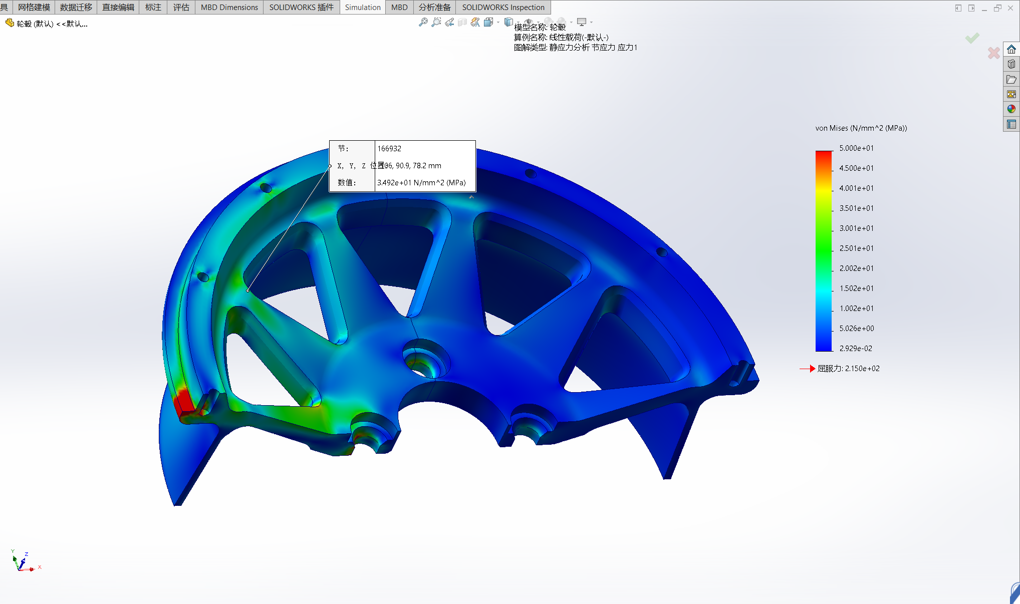Open the Dynamic Annotation Views icon

(475, 22)
